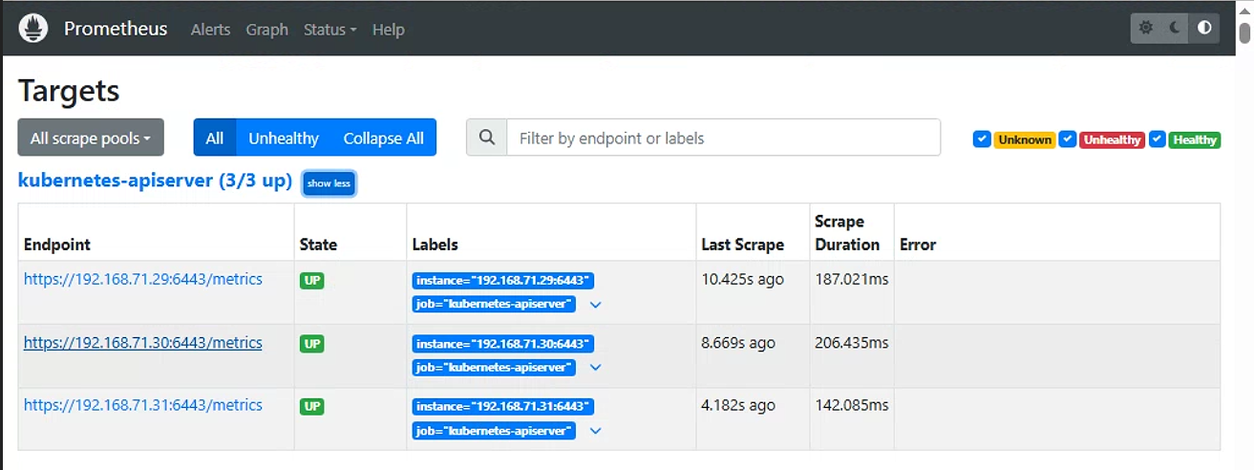Click the State column header
The image size is (1254, 470).
point(318,245)
